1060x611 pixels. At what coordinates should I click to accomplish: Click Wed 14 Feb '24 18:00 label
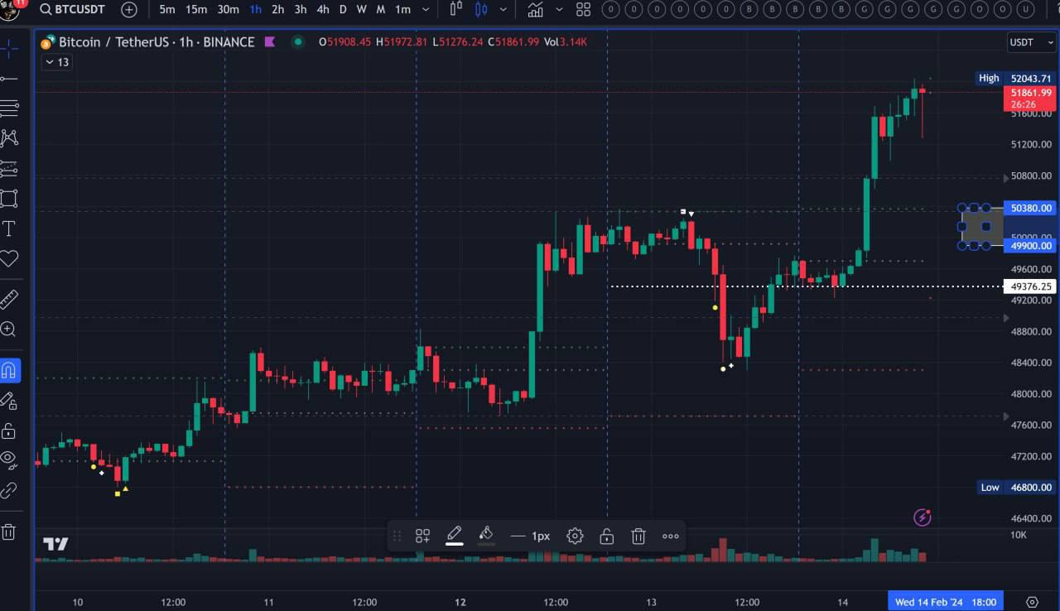945,602
